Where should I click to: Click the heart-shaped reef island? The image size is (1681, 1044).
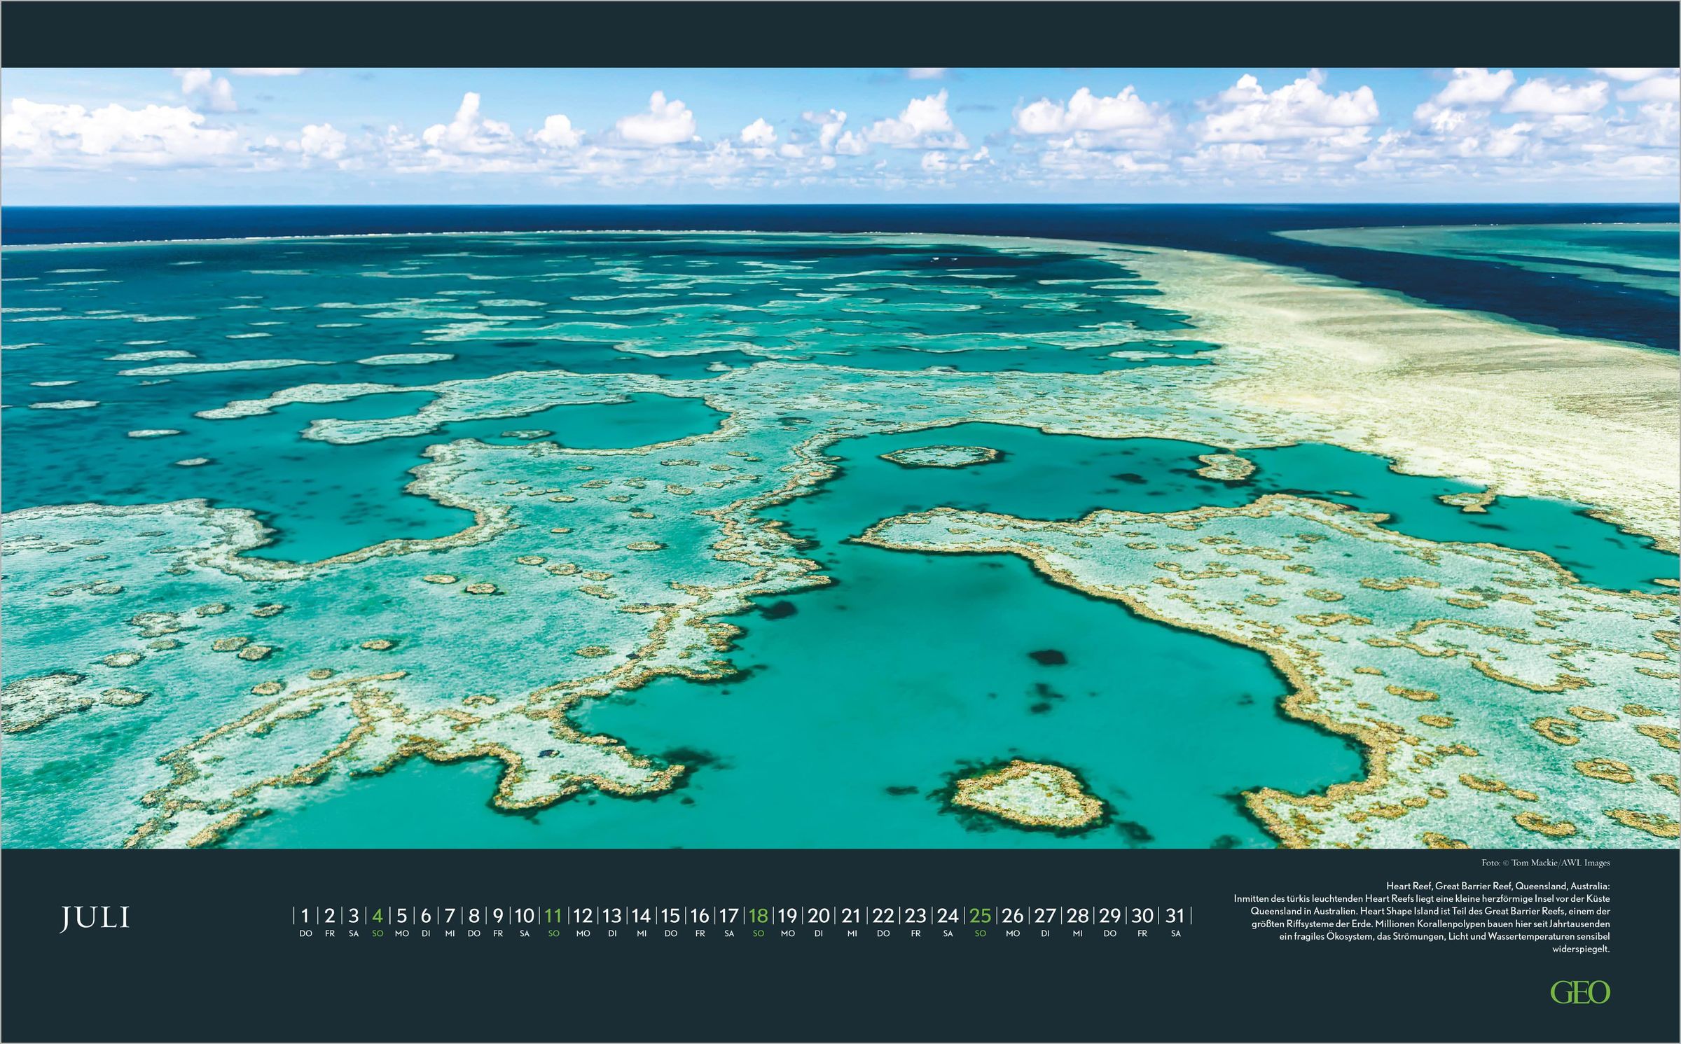(1026, 796)
